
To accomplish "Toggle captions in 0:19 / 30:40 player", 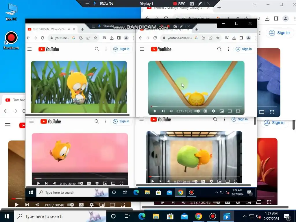I will 89,183.
